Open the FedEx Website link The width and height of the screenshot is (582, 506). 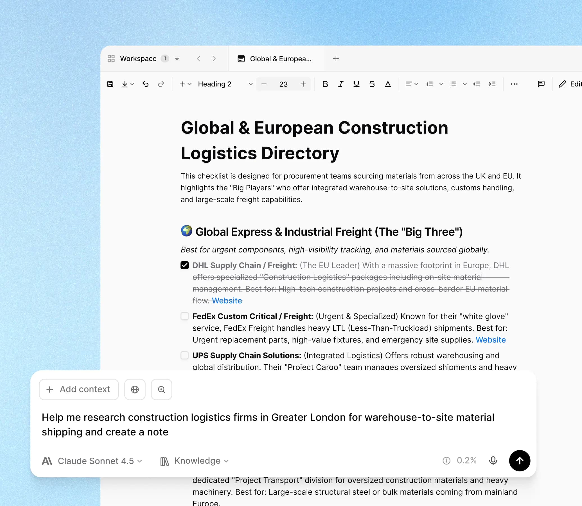(491, 340)
